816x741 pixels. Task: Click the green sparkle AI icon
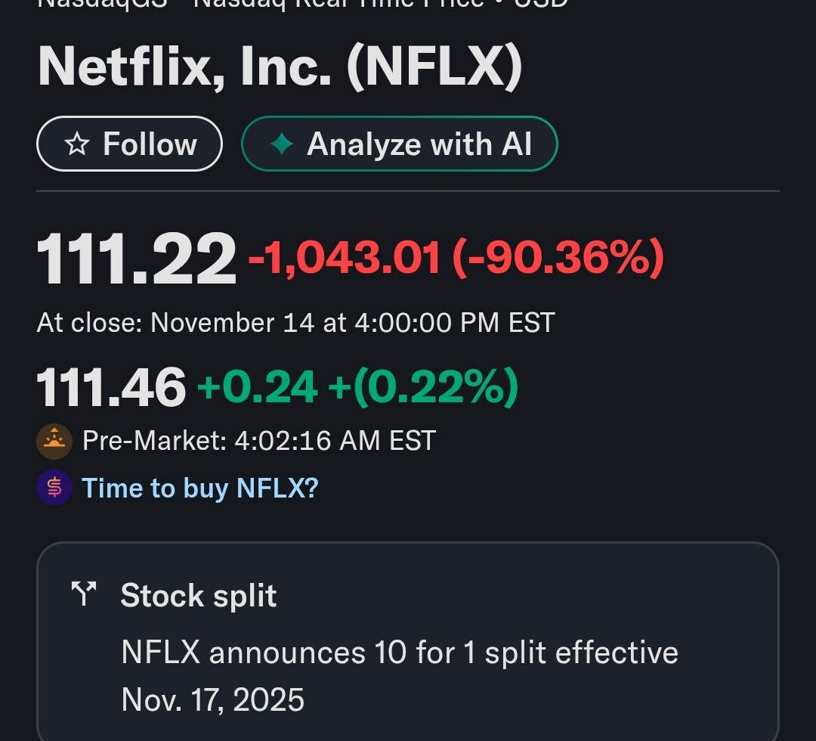tap(282, 144)
